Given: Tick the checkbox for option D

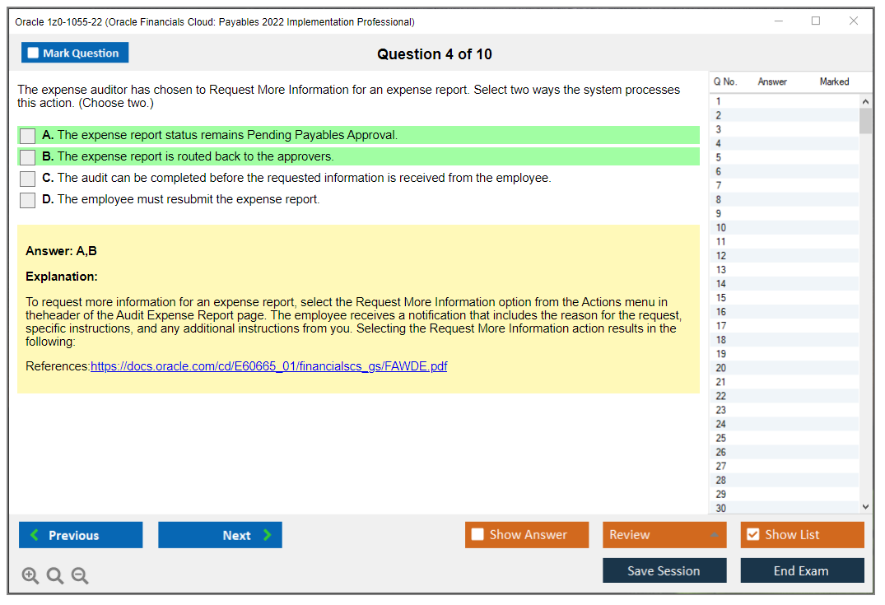Looking at the screenshot, I should point(28,200).
